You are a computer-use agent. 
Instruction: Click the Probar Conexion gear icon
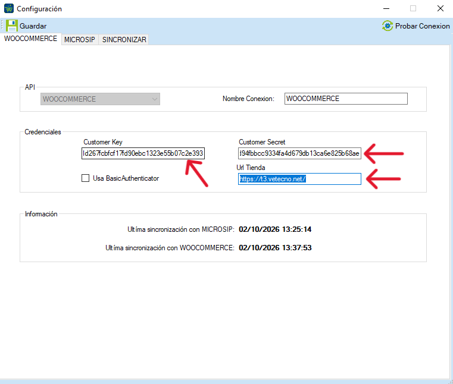pos(388,26)
